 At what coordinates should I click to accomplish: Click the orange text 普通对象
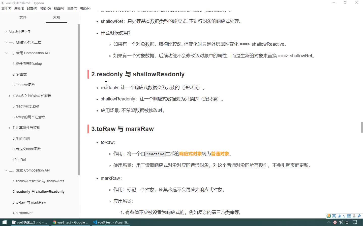(x=220, y=154)
